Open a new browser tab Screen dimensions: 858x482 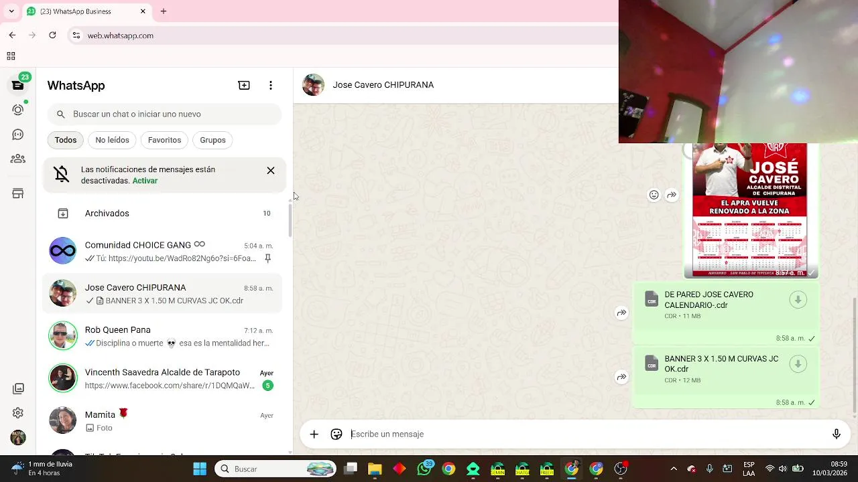tap(164, 11)
